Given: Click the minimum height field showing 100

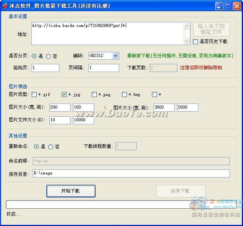Looking at the screenshot, I should pyautogui.click(x=83, y=107).
